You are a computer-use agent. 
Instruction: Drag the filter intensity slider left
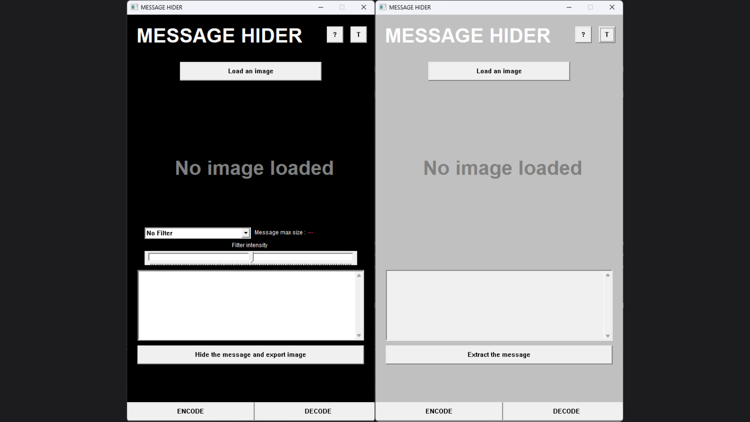tap(250, 257)
